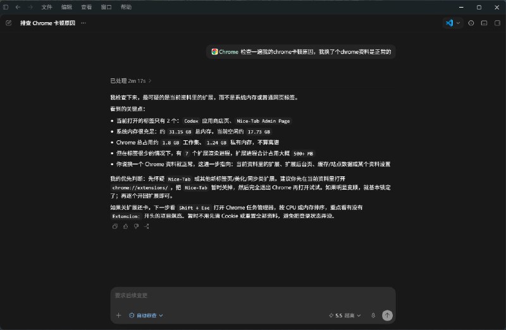Open the 帮助 menu
506x330 pixels.
(x=126, y=7)
